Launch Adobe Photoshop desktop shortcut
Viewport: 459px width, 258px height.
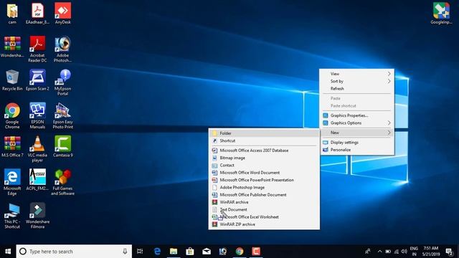pyautogui.click(x=62, y=49)
